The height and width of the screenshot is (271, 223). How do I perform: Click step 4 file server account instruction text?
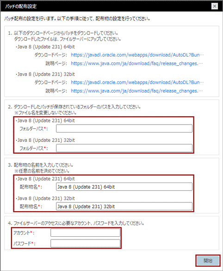(76, 223)
